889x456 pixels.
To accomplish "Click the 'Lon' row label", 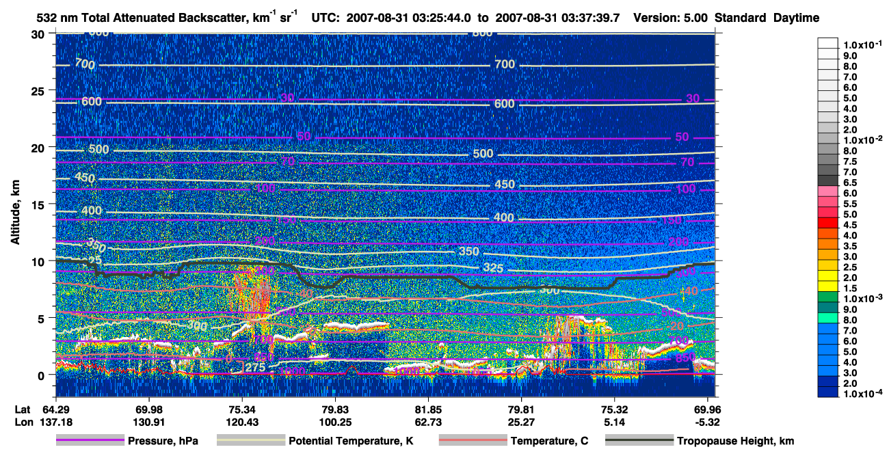I will coord(23,422).
